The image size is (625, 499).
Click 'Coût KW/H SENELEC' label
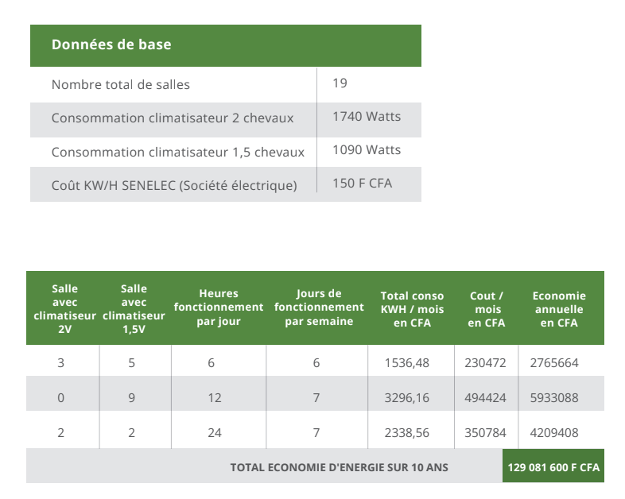coord(174,185)
